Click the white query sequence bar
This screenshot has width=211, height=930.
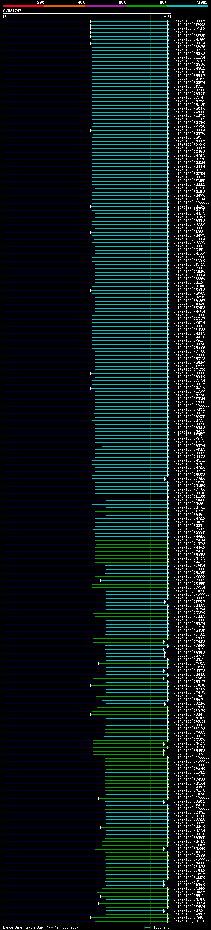coord(87,14)
